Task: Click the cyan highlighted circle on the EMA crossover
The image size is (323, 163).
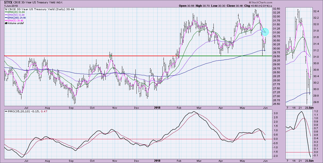Action: tap(265, 32)
